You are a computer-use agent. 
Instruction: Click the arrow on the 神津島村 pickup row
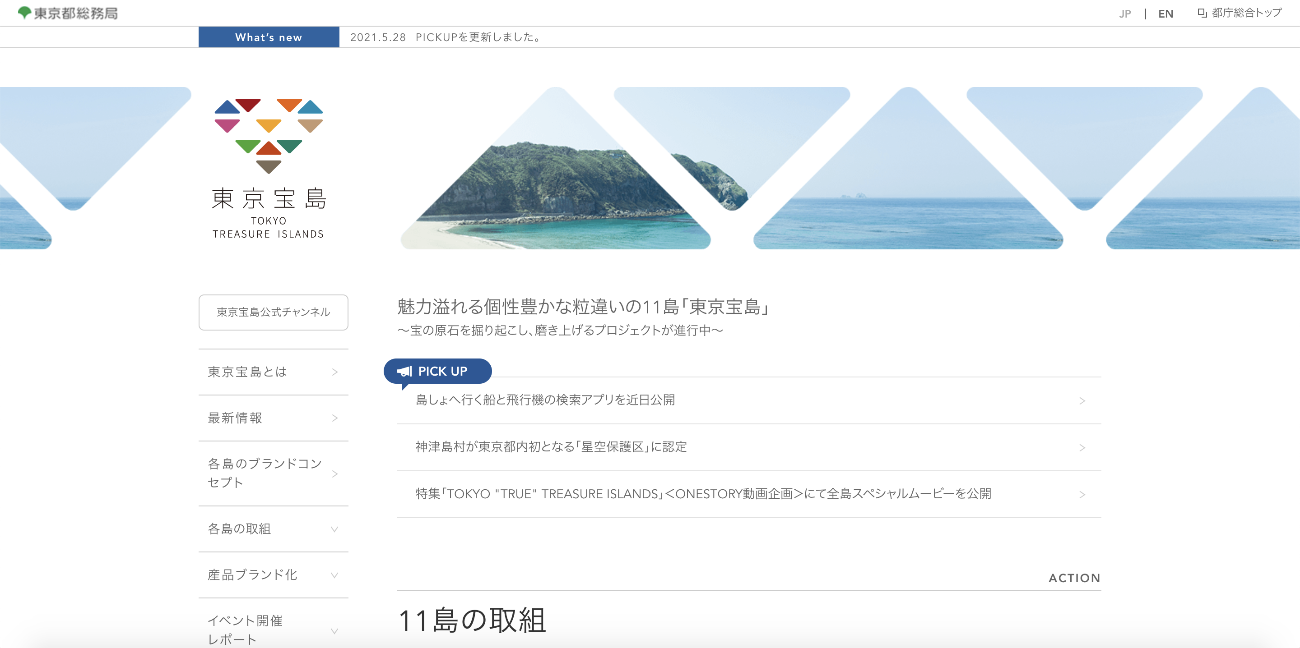coord(1082,448)
